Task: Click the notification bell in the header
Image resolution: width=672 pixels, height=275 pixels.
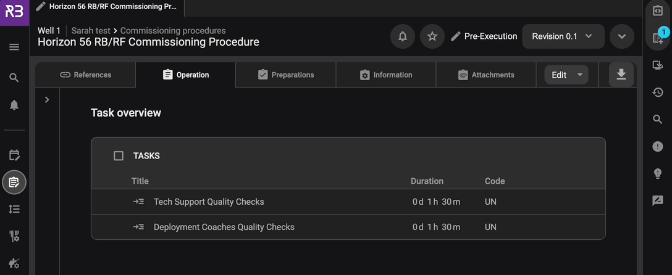Action: tap(403, 36)
